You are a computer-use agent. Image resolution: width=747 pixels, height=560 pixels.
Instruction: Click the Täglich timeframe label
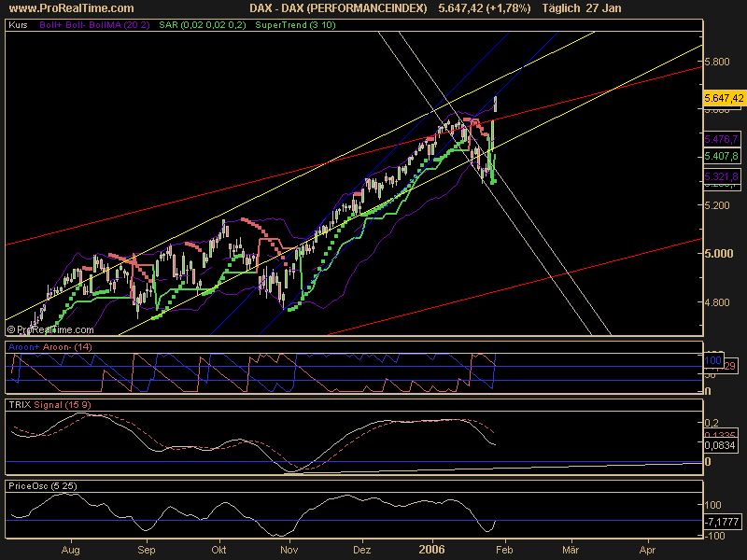click(x=561, y=8)
